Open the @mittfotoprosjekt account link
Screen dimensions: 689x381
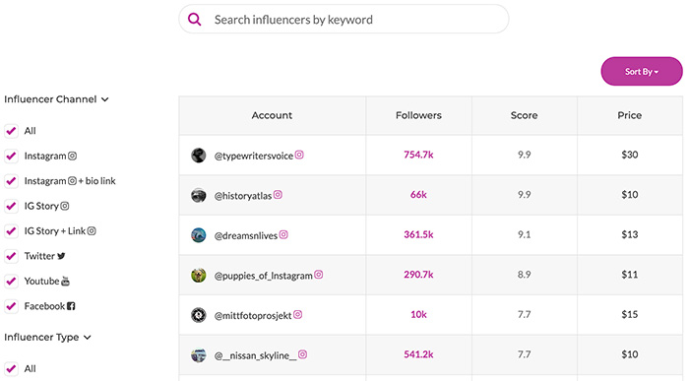(253, 315)
